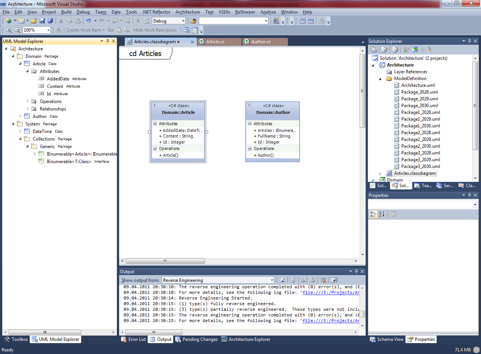Viewport: 481px width, 354px height.
Task: Click the UML Model Explorer horizontal scrollbar thumb
Action: click(x=45, y=332)
